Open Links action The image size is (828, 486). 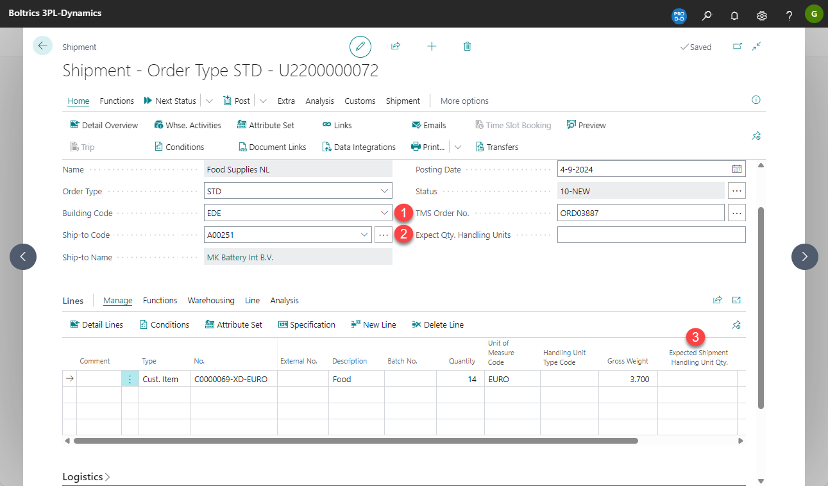click(x=337, y=125)
